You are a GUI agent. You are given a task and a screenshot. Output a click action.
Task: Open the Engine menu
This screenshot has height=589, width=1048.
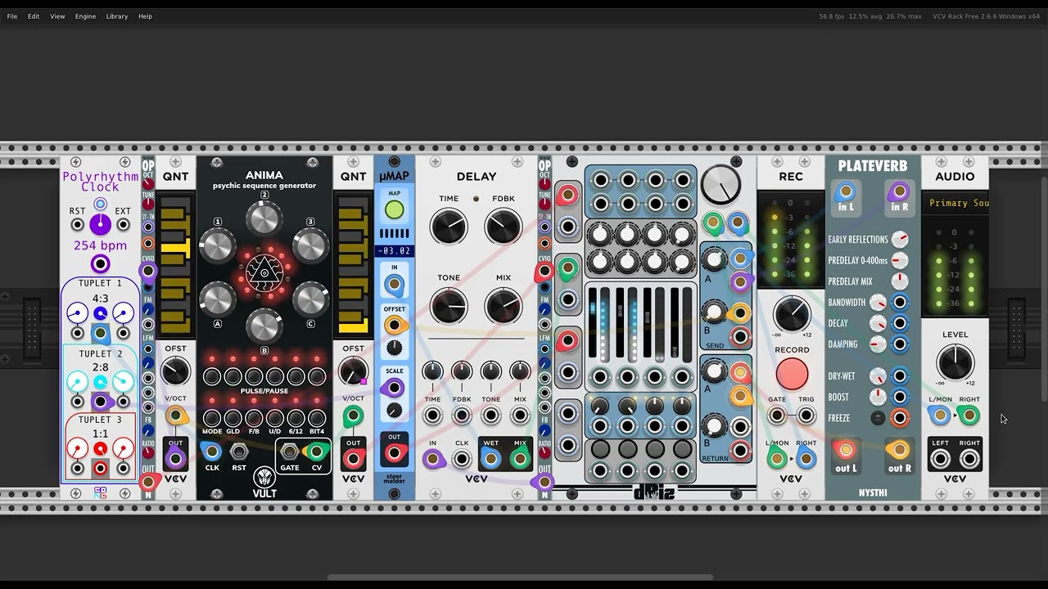point(85,16)
